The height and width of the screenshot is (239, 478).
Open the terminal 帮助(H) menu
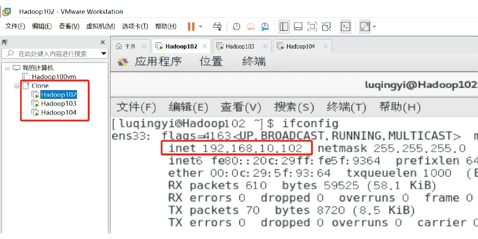400,108
